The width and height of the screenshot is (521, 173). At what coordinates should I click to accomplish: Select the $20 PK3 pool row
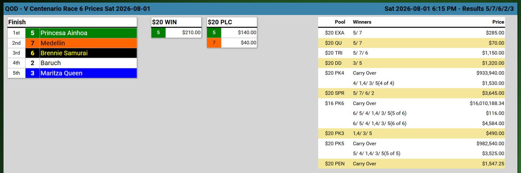coord(412,133)
